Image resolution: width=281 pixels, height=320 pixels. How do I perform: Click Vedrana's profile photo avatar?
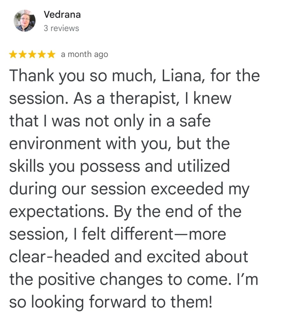point(25,21)
